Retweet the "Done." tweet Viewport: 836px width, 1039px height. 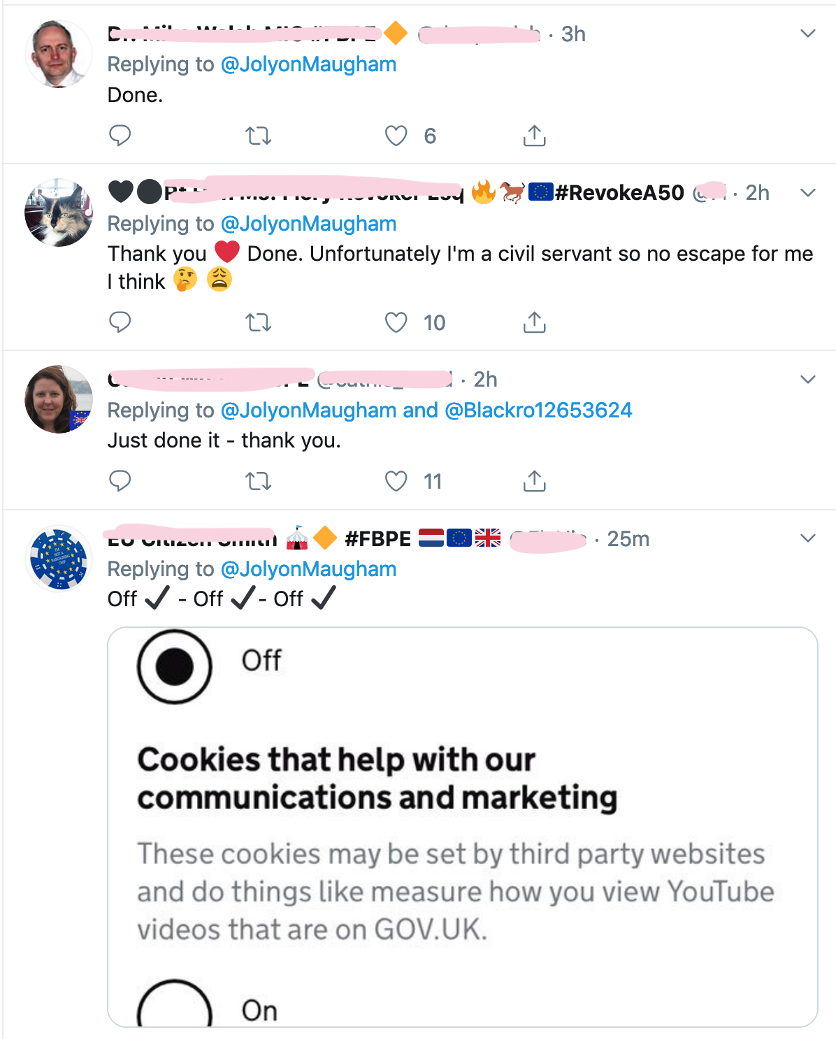tap(259, 135)
